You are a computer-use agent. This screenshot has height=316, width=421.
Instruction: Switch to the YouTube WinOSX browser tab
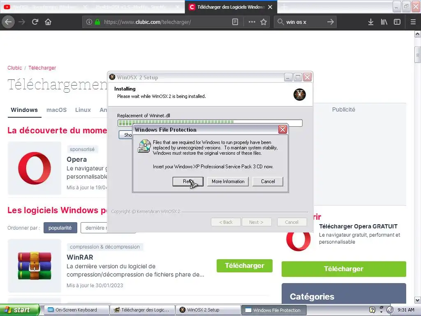(x=46, y=7)
